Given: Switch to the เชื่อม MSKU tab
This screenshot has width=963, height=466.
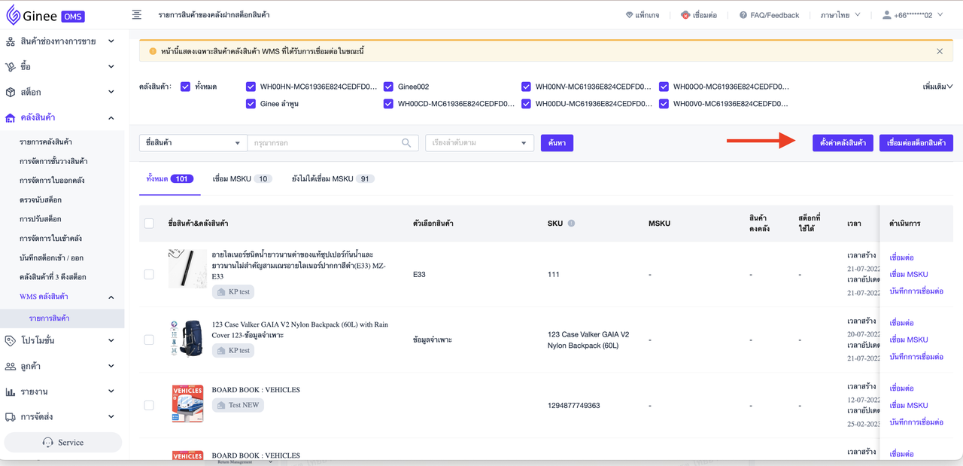Looking at the screenshot, I should tap(241, 179).
